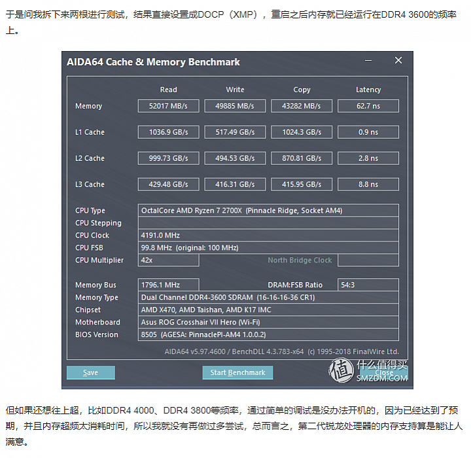This screenshot has width=471, height=458.
Task: Click the North Bridge Clock label
Action: point(300,260)
